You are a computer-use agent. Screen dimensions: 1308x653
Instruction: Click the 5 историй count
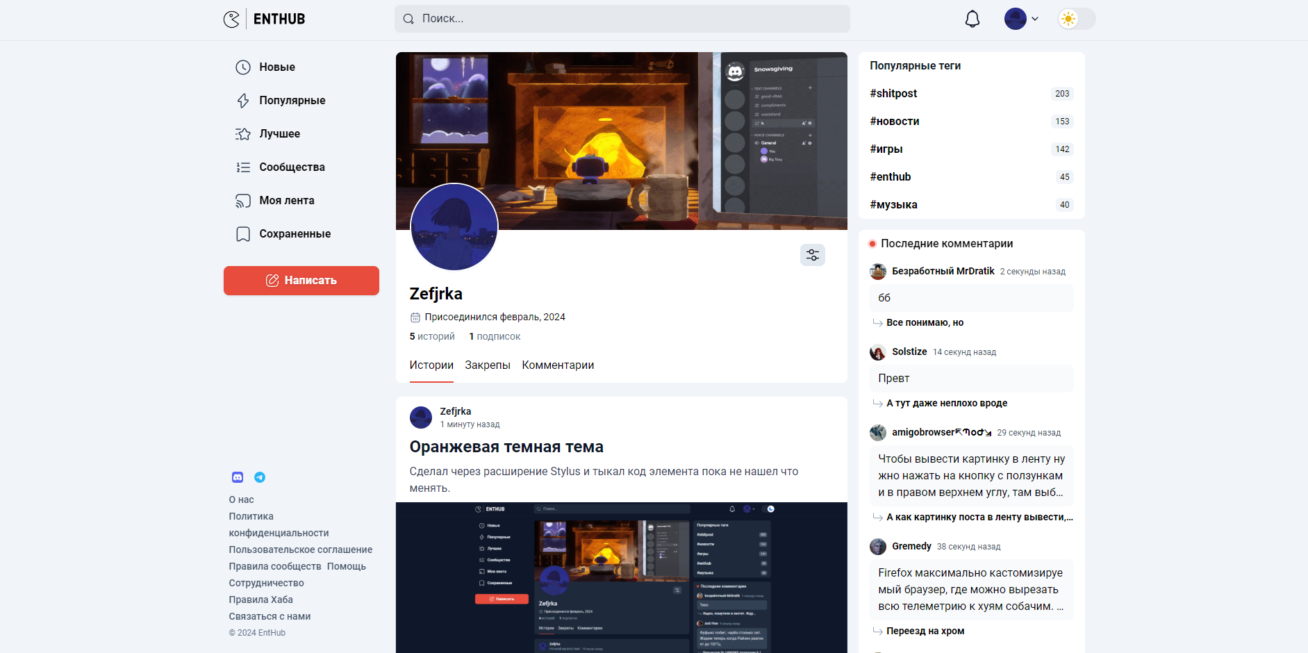(x=432, y=337)
